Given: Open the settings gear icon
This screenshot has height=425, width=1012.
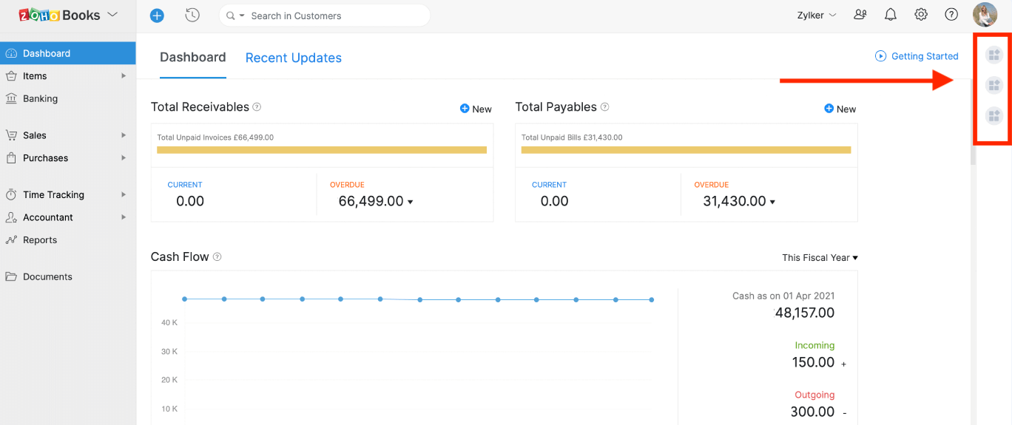Looking at the screenshot, I should pos(921,15).
